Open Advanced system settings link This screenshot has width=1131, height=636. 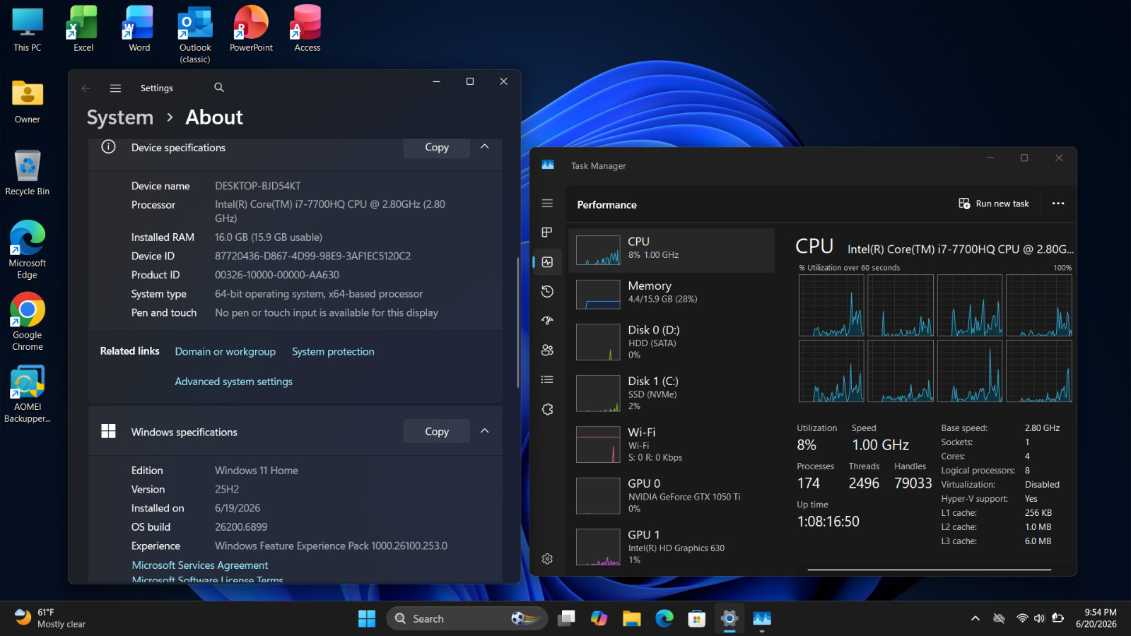point(233,382)
